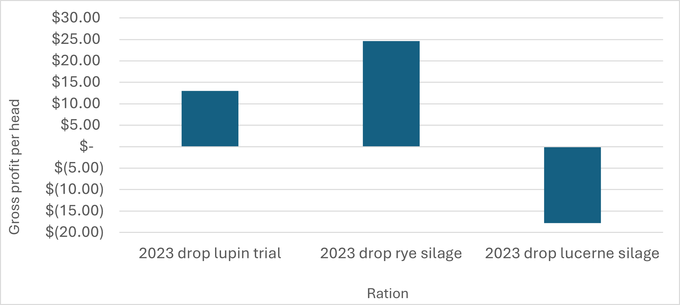Select the topmost horizontal gridline

(x=391, y=18)
